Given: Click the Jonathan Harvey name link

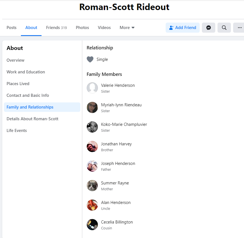Looking at the screenshot, I should 116,144.
